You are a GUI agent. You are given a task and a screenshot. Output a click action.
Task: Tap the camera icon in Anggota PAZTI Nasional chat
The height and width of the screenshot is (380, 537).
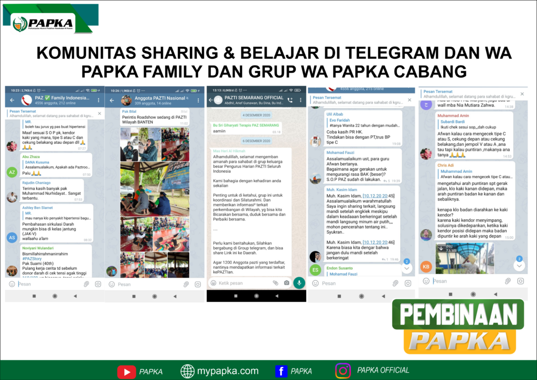[x=198, y=284]
